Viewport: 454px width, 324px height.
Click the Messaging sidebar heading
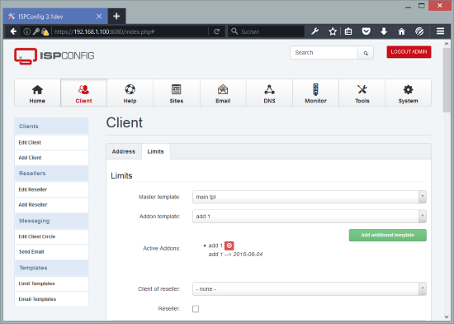tap(51, 221)
